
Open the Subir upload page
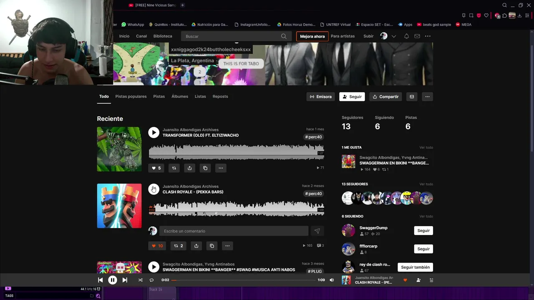pos(368,36)
